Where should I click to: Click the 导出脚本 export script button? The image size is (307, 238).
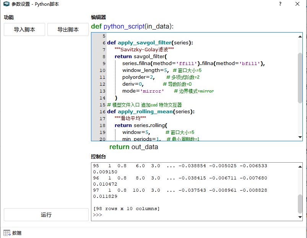click(x=68, y=29)
